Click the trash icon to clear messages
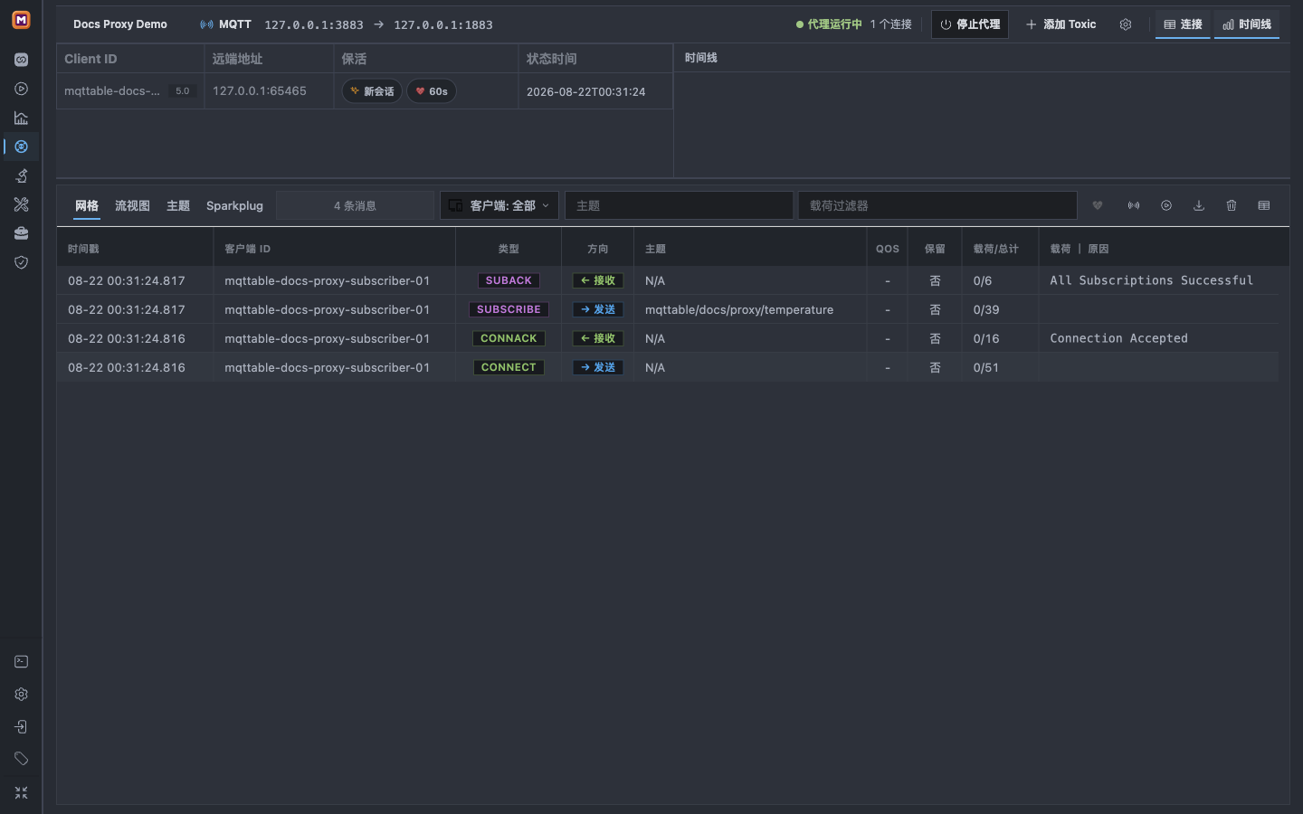Image resolution: width=1303 pixels, height=814 pixels. tap(1232, 205)
